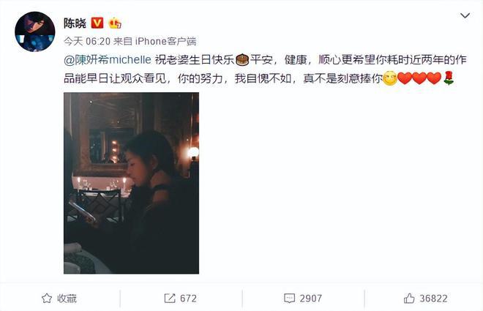Click the repost share icon
This screenshot has height=311, width=483.
170,298
